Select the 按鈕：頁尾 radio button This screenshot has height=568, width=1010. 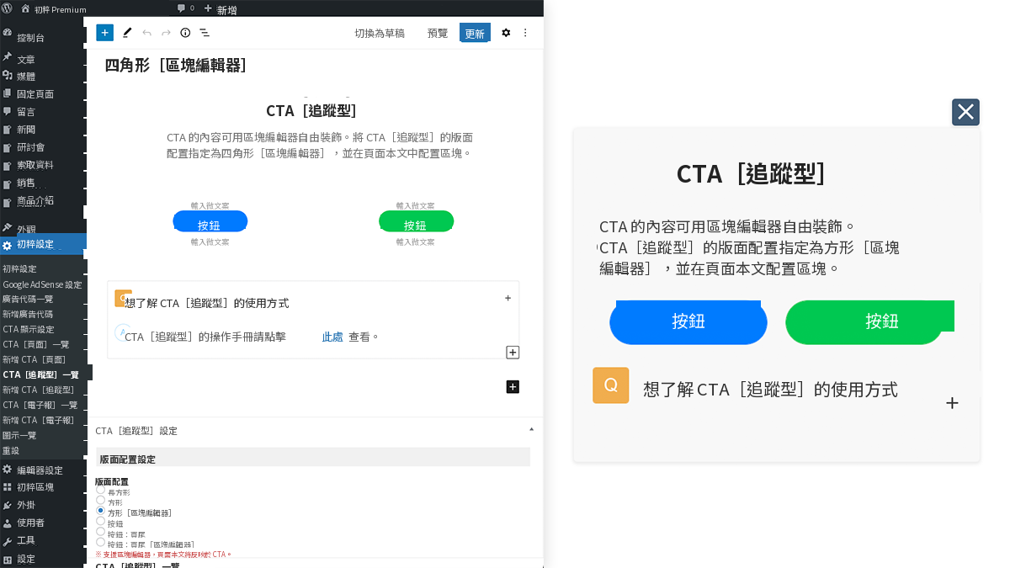pyautogui.click(x=101, y=532)
